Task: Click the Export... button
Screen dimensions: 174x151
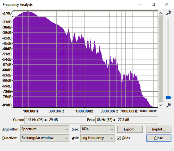Action: [x=130, y=129]
